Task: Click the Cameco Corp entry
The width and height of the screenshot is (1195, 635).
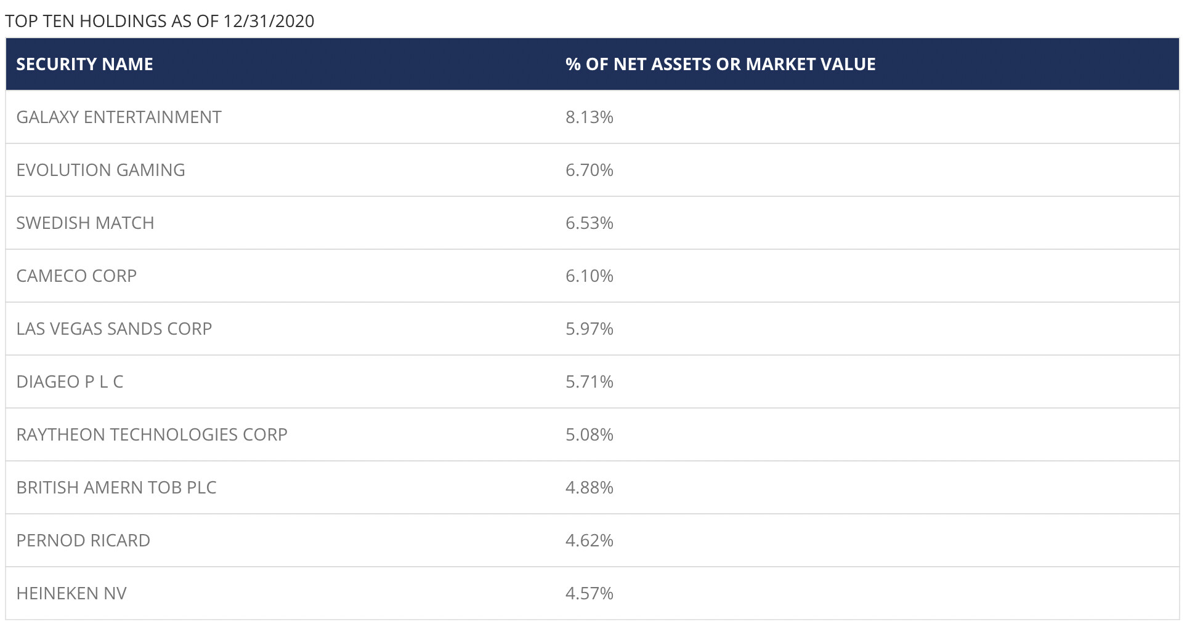Action: coord(76,276)
